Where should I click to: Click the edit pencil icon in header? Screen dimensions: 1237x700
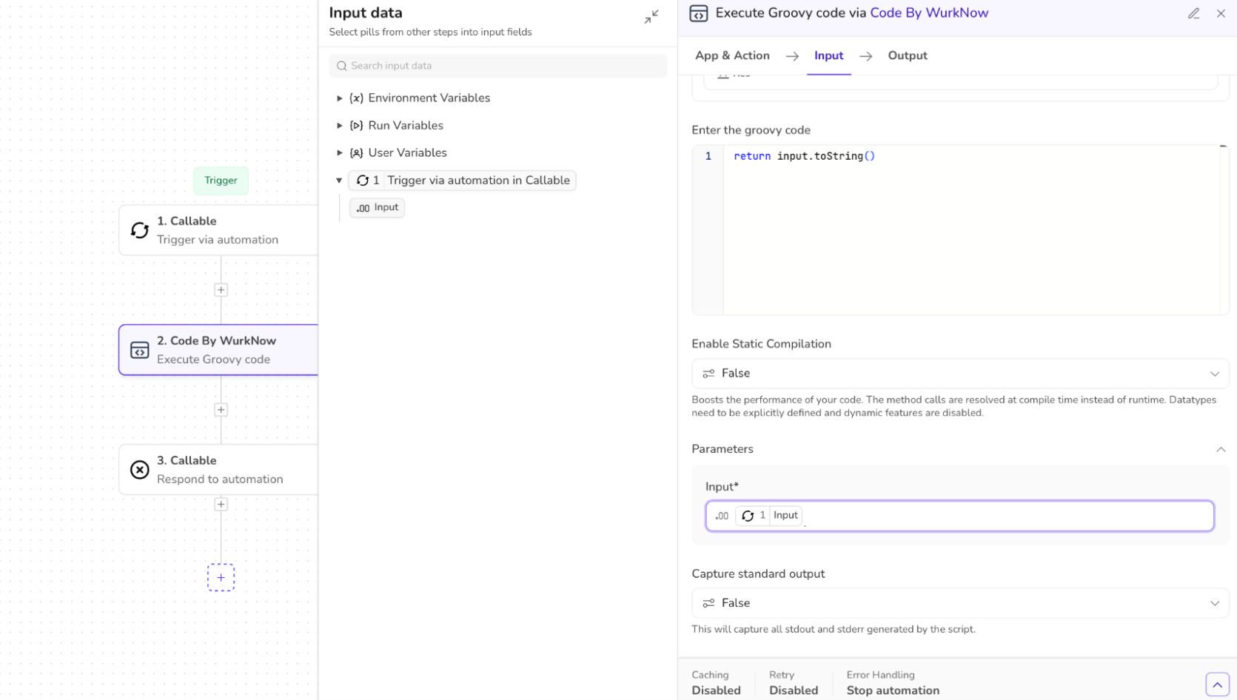1193,13
